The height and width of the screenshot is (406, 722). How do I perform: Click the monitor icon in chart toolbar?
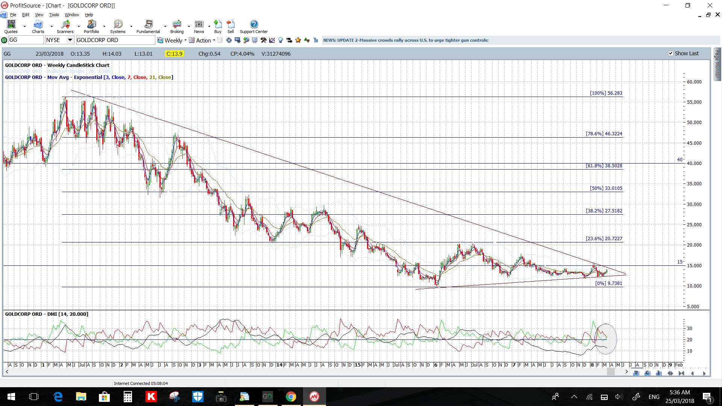[x=255, y=40]
